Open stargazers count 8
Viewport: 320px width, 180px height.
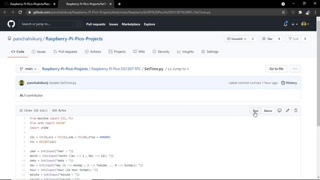279,39
